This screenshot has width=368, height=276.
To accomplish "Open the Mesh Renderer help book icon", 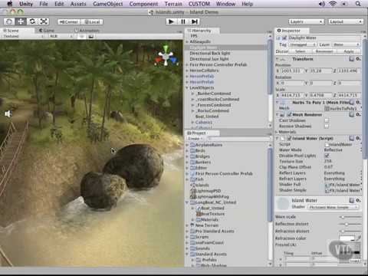I will point(352,114).
